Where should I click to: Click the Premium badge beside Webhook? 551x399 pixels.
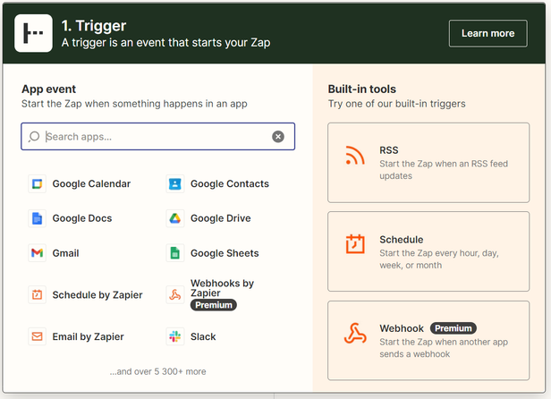tap(454, 328)
